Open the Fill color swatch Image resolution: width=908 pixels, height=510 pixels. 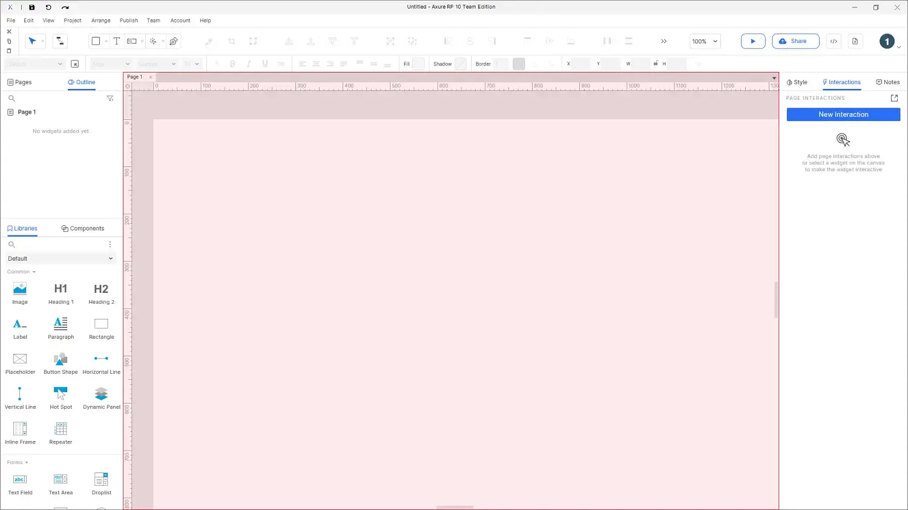[418, 64]
